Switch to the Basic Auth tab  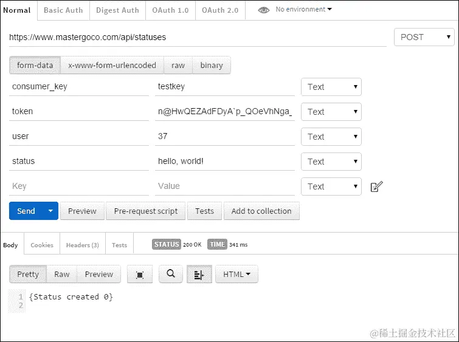tap(63, 10)
